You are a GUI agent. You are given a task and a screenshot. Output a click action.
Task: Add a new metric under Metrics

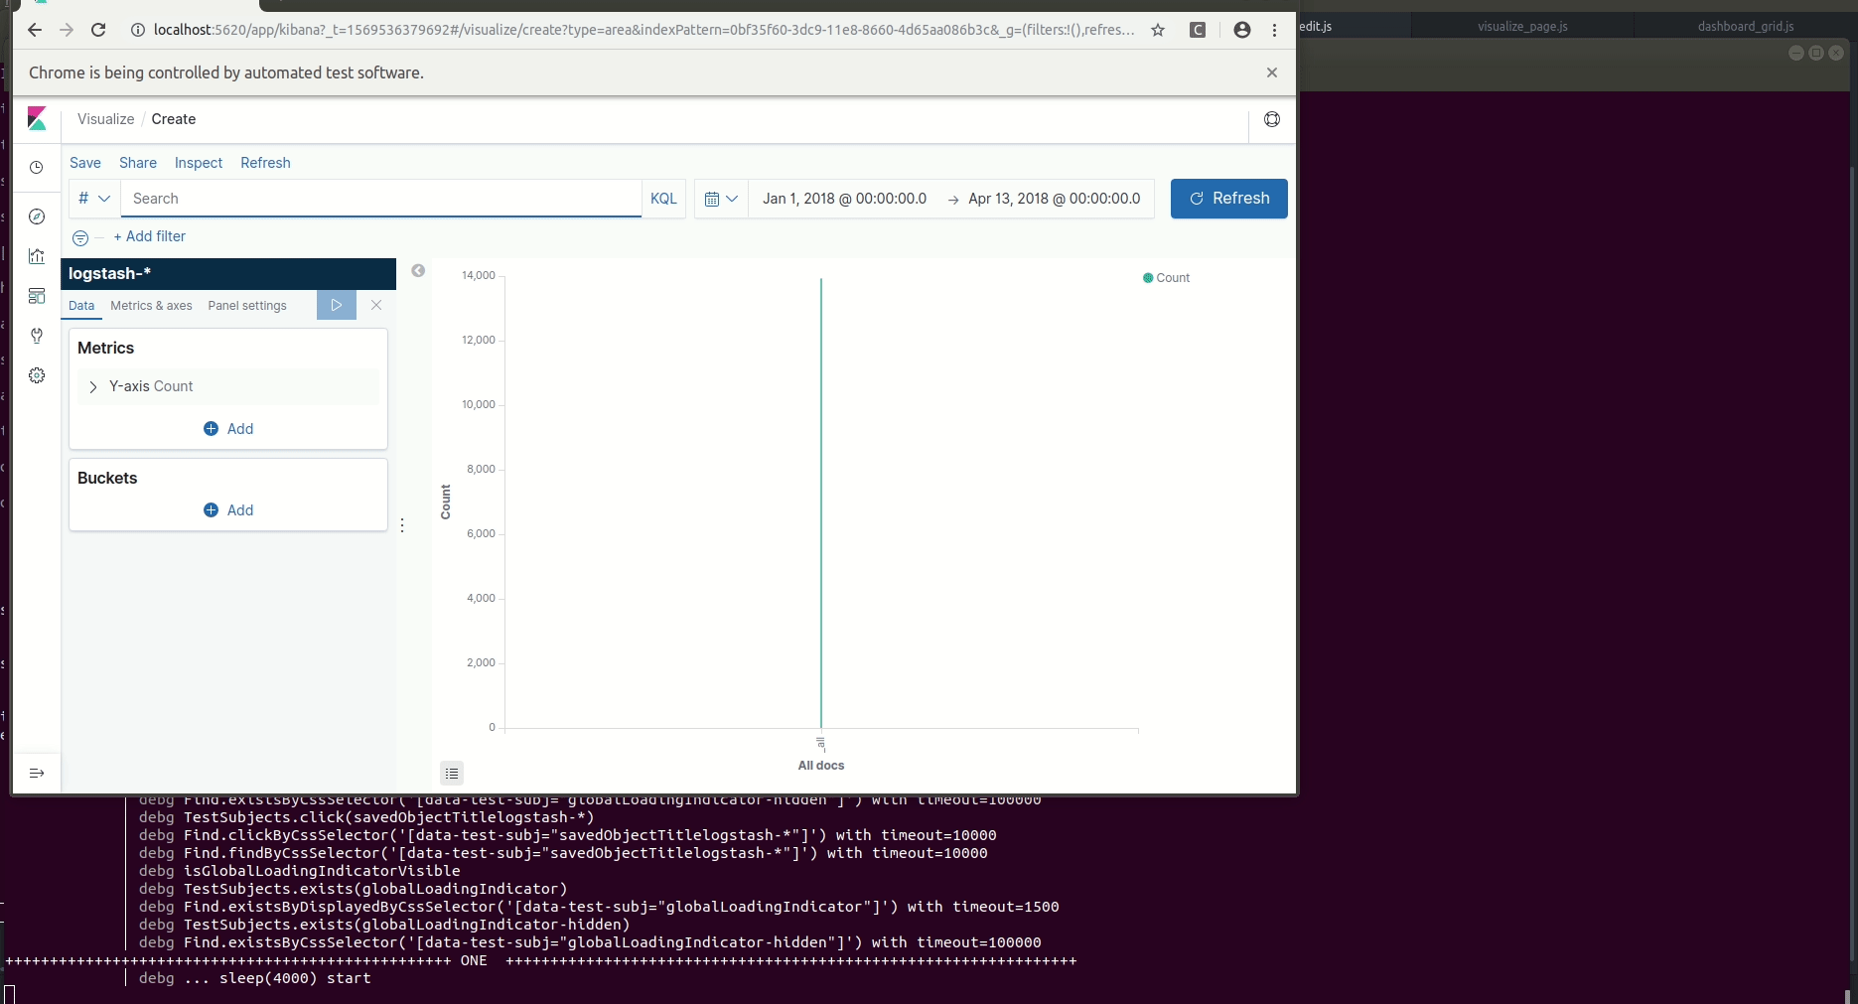tap(228, 429)
